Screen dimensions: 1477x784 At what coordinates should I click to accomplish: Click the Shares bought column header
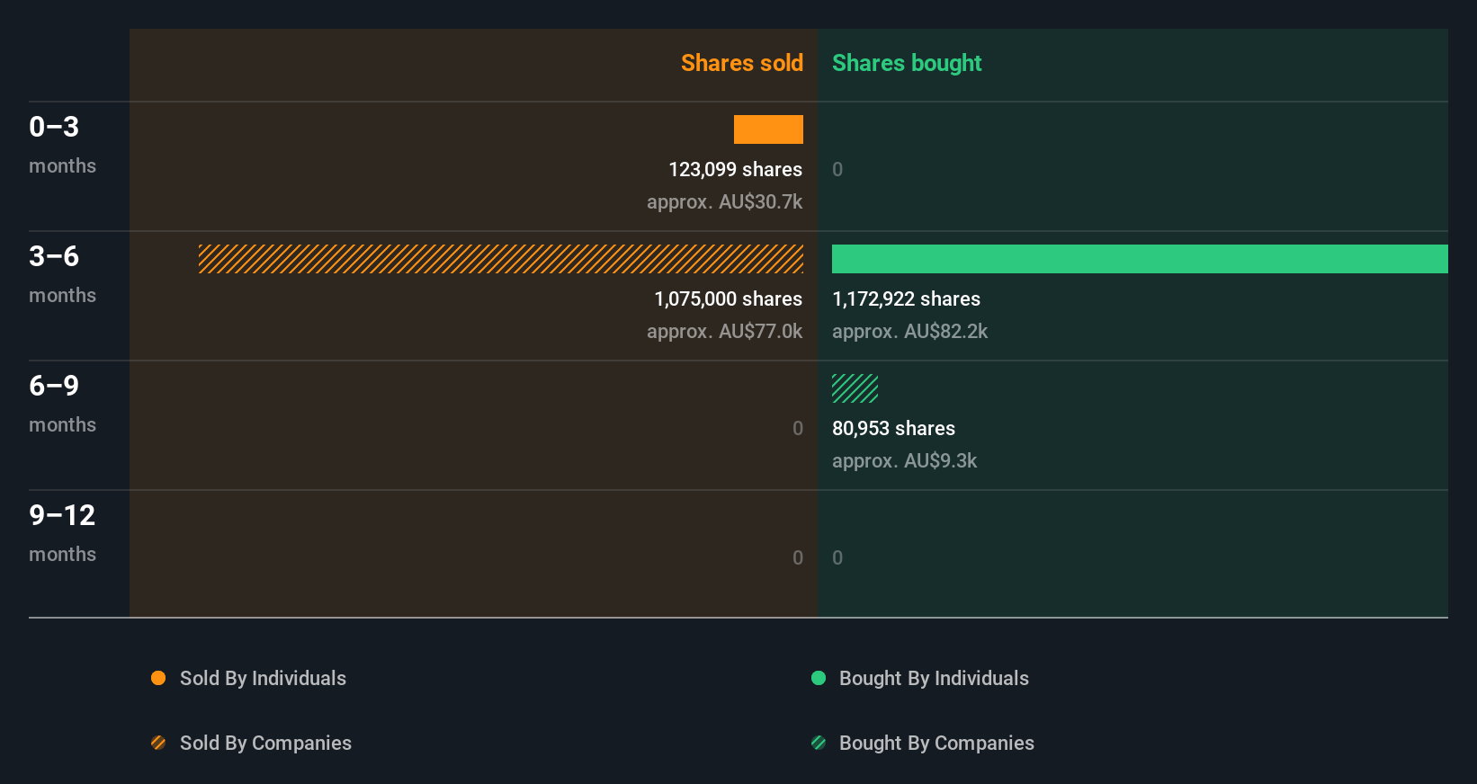click(907, 63)
